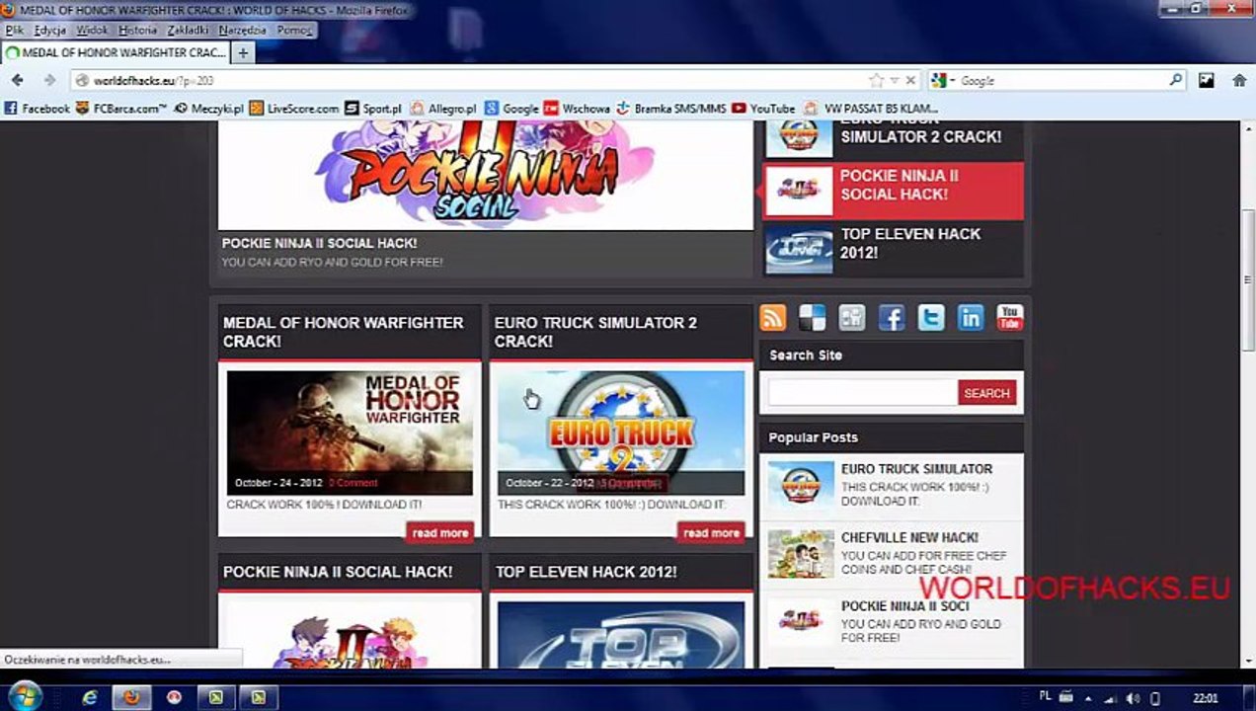Open the Plik menu
Viewport: 1256px width, 711px height.
[x=15, y=31]
